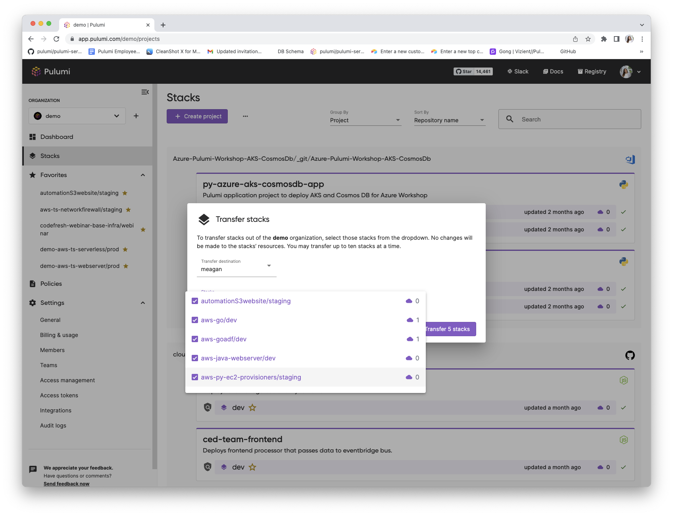Open the Sort By Repository name dropdown
The width and height of the screenshot is (673, 516).
450,120
